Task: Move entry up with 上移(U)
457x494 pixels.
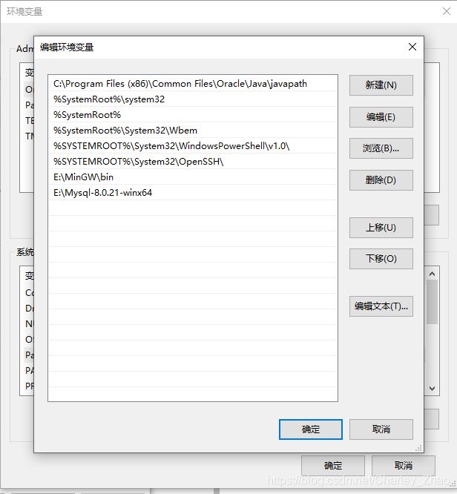Action: coord(381,228)
